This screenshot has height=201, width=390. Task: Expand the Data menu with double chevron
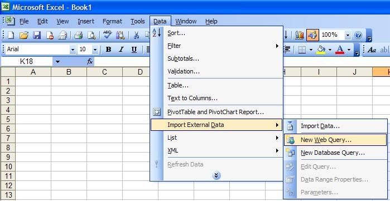point(216,175)
